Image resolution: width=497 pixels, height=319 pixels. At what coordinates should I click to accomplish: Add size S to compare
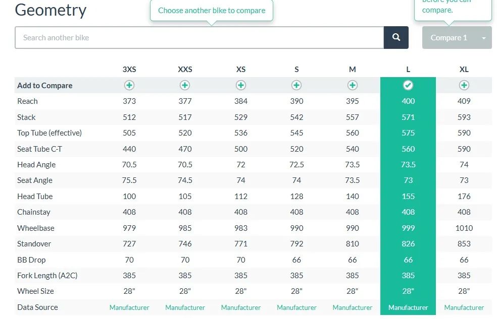(x=296, y=85)
